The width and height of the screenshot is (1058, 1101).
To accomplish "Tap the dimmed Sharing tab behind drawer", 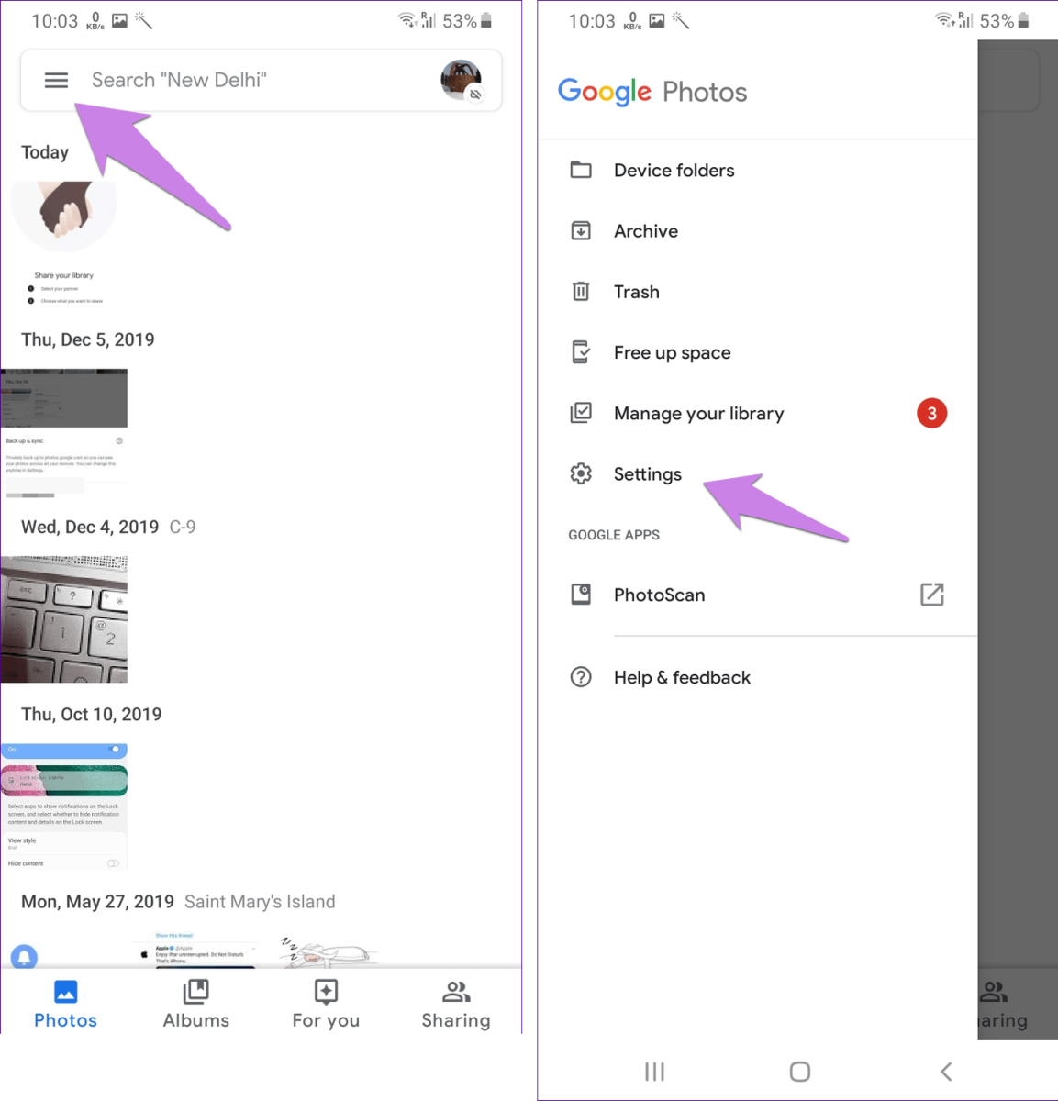I will tap(1003, 1004).
